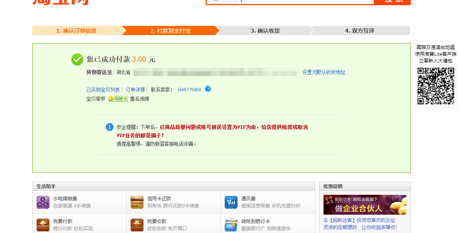The width and height of the screenshot is (461, 233).
Task: Click the 保障卡 guarantee badge
Action: (x=118, y=99)
